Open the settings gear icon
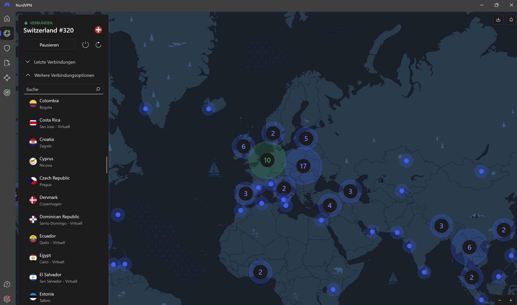Image resolution: width=517 pixels, height=305 pixels. coord(7,299)
